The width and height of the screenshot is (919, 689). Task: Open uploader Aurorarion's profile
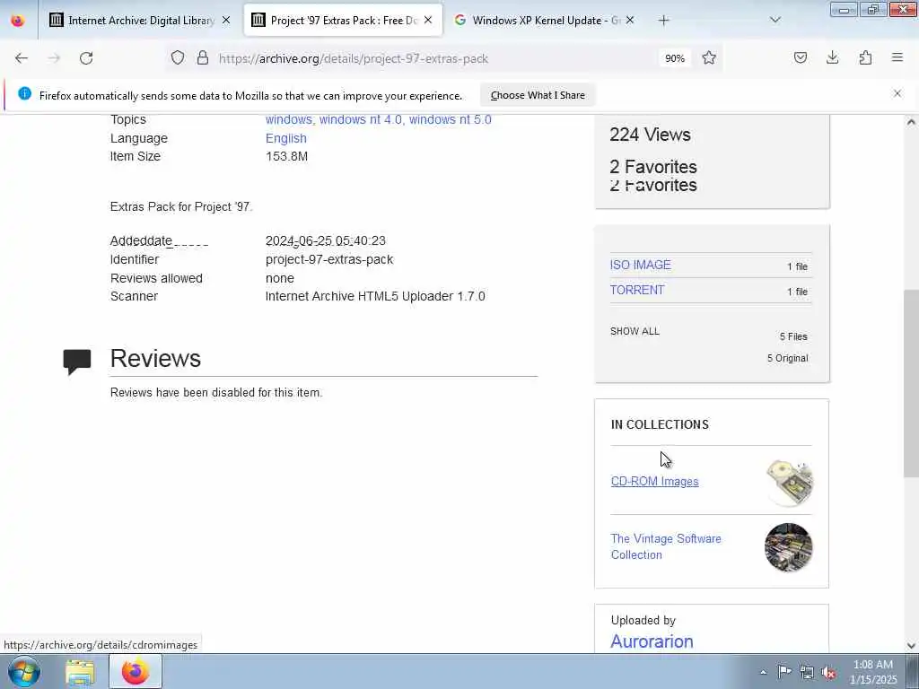(x=652, y=641)
